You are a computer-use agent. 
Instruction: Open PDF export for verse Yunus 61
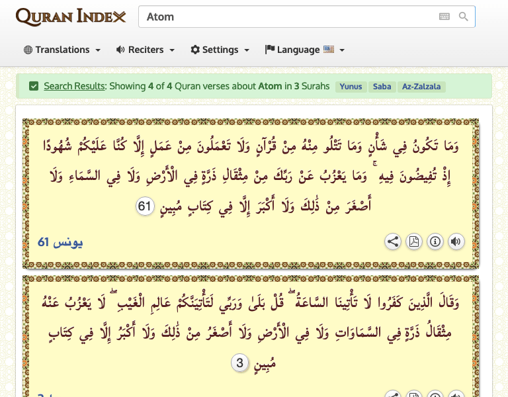[x=414, y=242]
